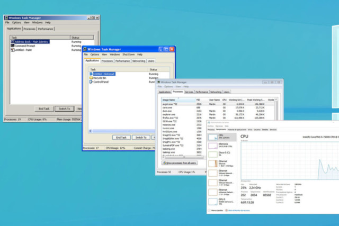Select explorer.exe row in process list

(x=218, y=114)
